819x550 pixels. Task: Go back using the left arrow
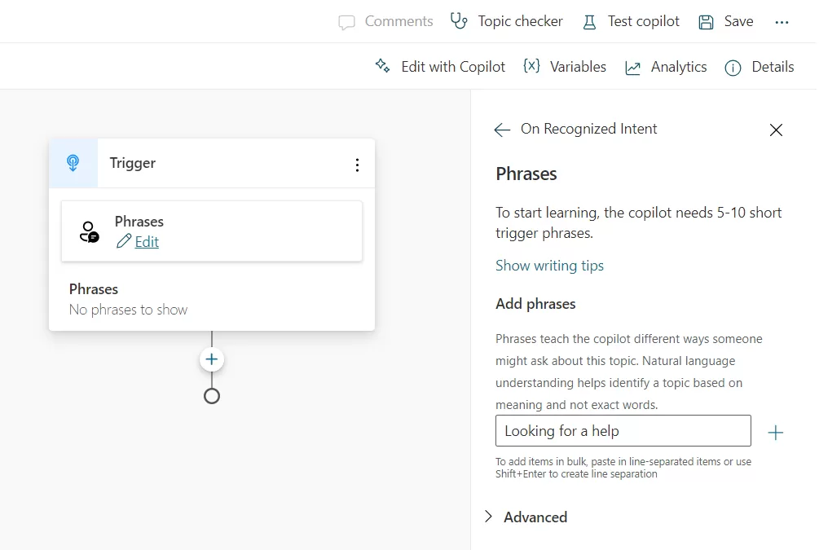pyautogui.click(x=502, y=130)
